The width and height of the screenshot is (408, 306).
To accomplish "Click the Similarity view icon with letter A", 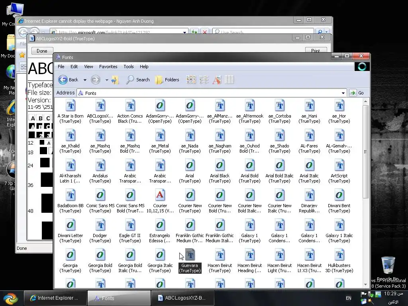I will pos(216,80).
